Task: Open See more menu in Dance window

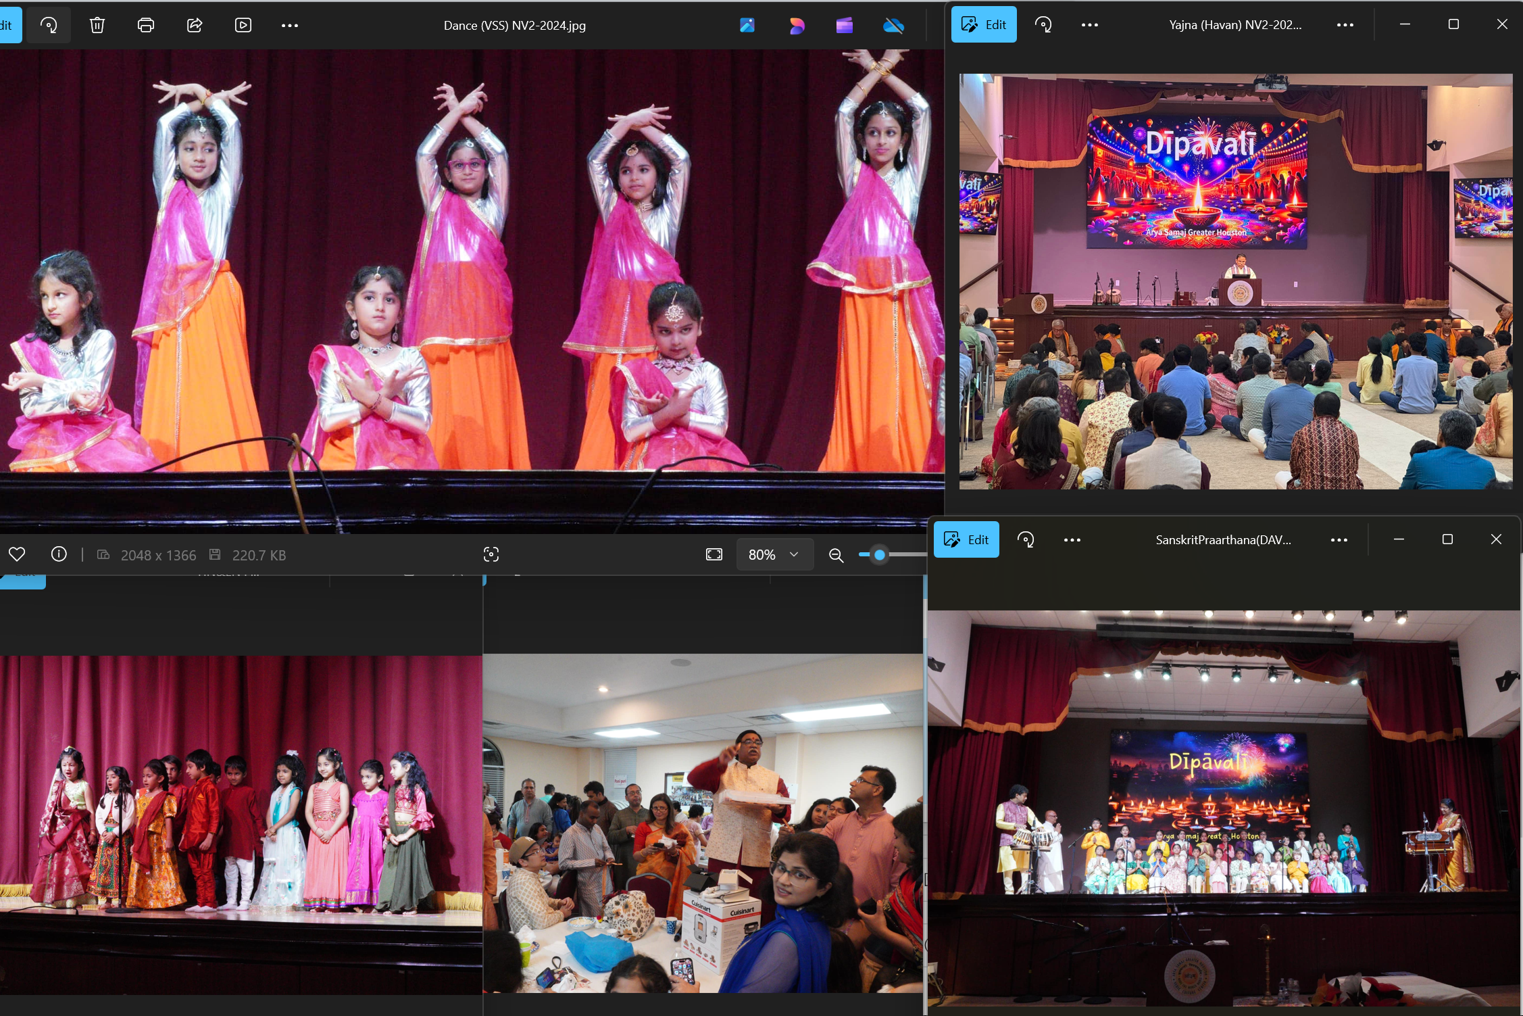Action: click(290, 26)
